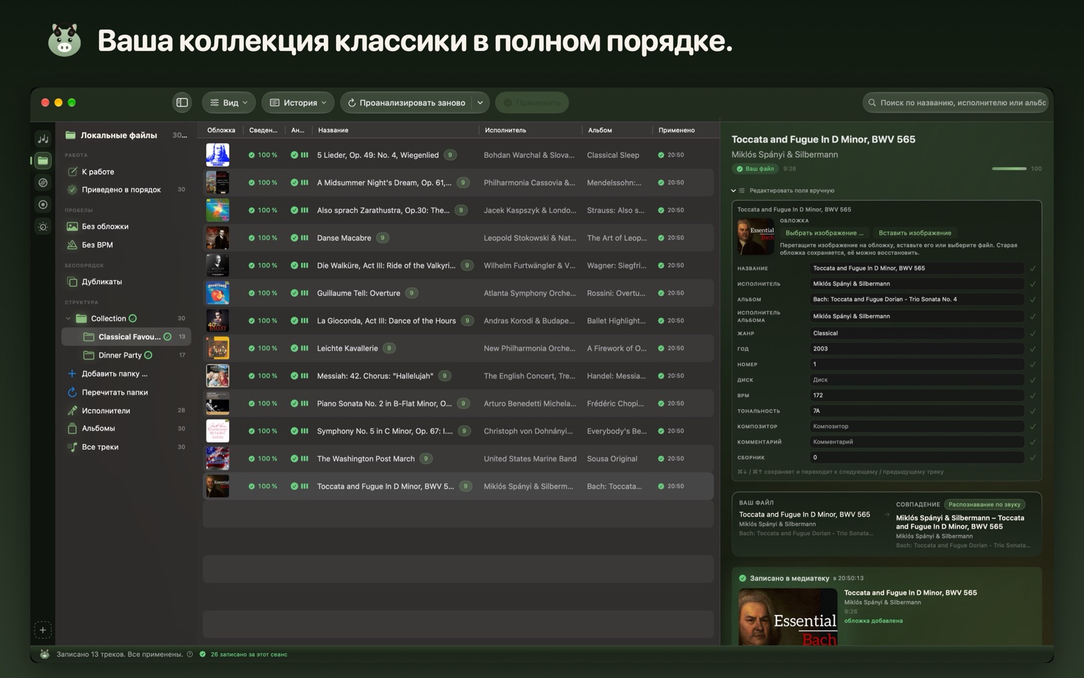Select the 'Danse Macabre' track cover thumbnail

(217, 238)
